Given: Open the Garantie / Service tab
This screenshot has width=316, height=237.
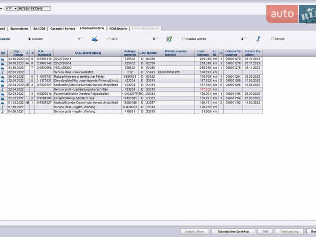Looking at the screenshot, I should point(63,29).
